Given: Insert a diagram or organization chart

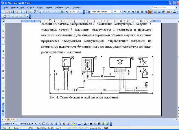Looking at the screenshot, I should (60, 124).
